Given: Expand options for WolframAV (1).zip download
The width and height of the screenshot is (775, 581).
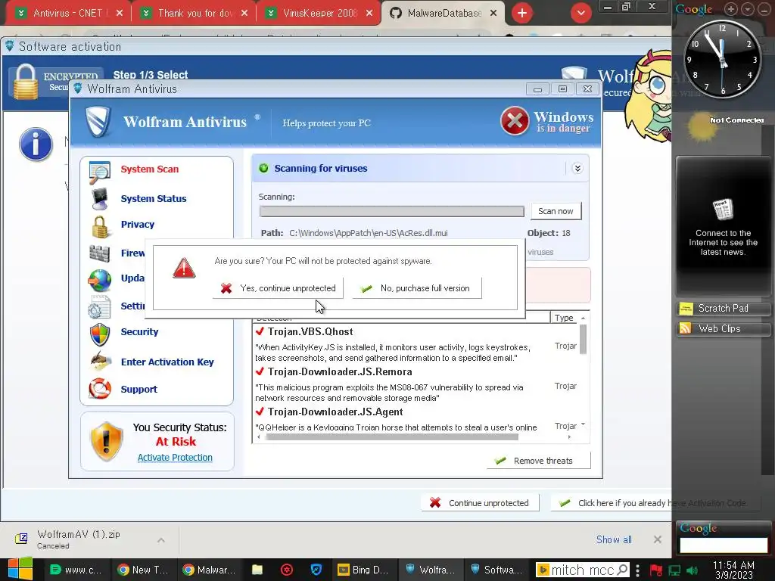Looking at the screenshot, I should point(161,540).
